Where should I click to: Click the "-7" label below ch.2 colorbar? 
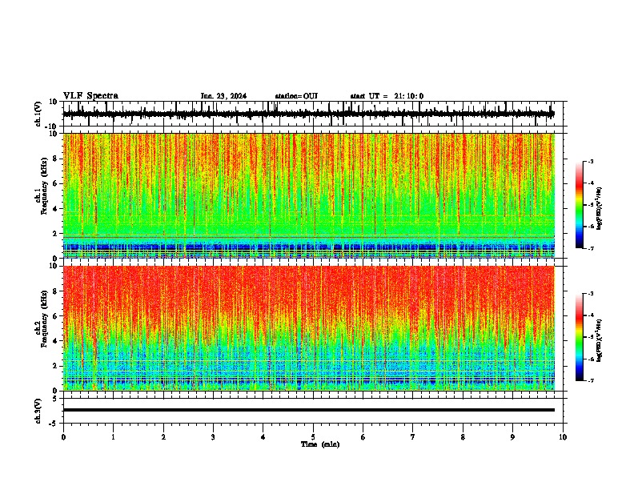click(x=590, y=380)
